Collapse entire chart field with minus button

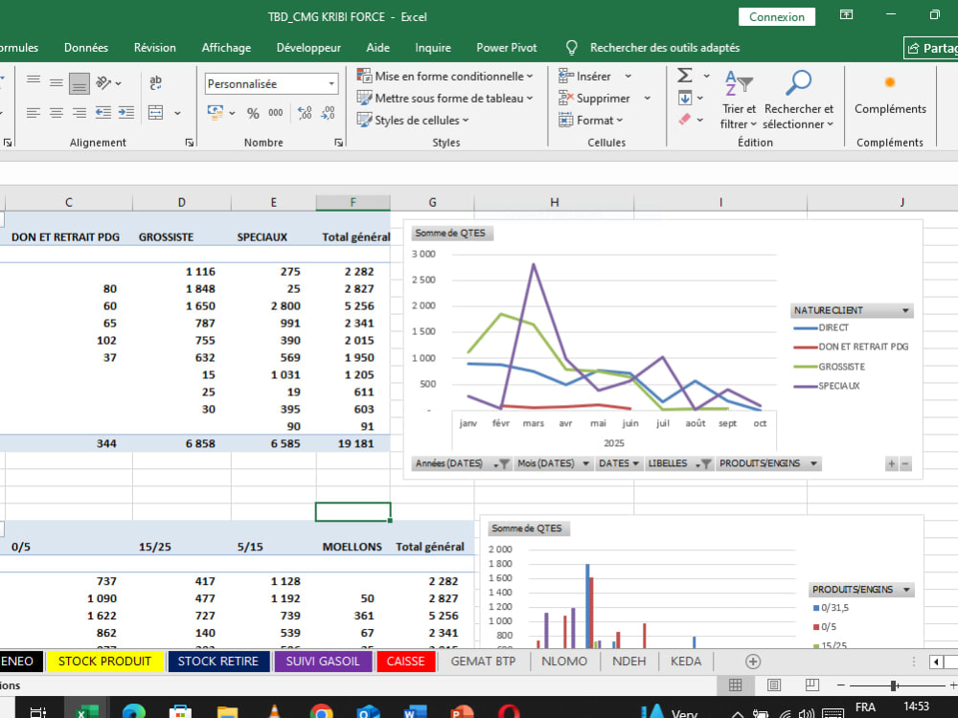point(905,464)
